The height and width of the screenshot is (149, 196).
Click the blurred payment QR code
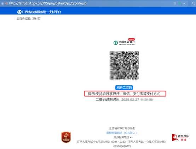tap(124, 65)
